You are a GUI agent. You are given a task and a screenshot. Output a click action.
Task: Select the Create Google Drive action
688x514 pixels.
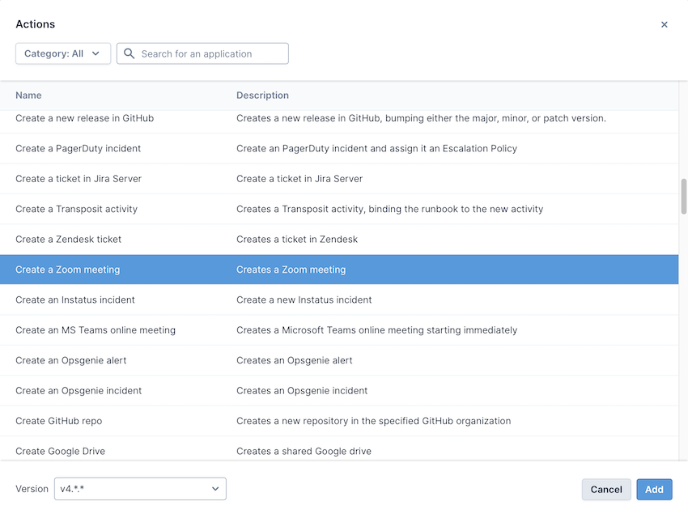point(61,451)
